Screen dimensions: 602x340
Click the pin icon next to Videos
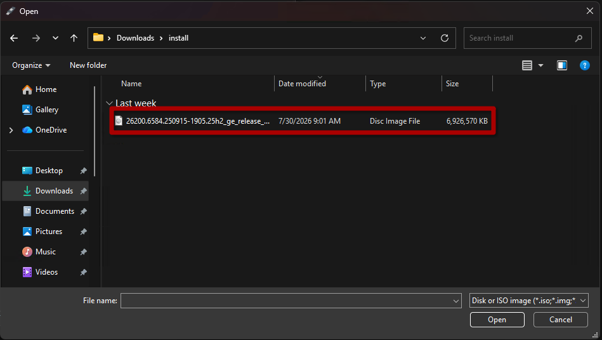pyautogui.click(x=83, y=273)
